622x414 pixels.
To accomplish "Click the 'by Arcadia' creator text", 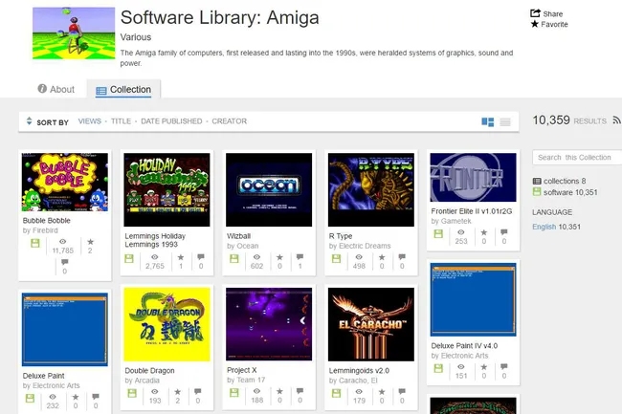I will (142, 381).
